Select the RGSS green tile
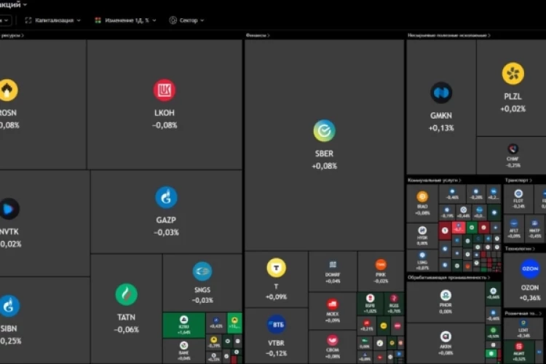Viewport: 546px width, 364px height. point(394,303)
